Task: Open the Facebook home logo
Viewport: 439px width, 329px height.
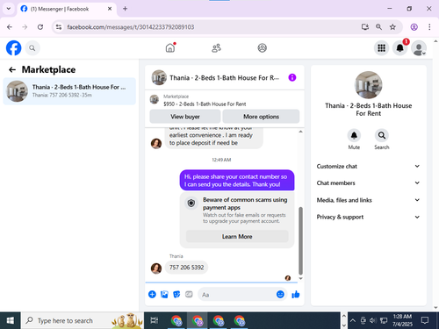Action: 14,48
